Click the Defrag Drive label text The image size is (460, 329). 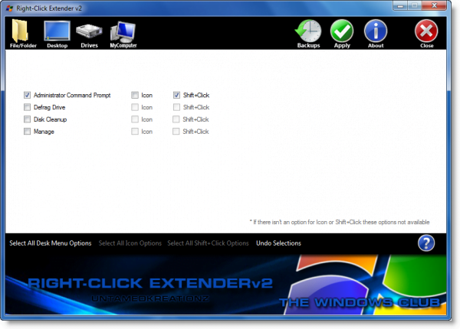tap(49, 107)
